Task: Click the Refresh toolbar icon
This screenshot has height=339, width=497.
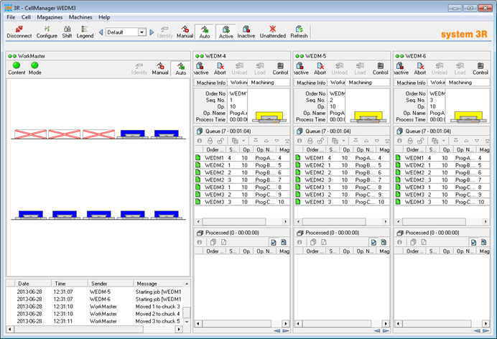Action: 299,32
